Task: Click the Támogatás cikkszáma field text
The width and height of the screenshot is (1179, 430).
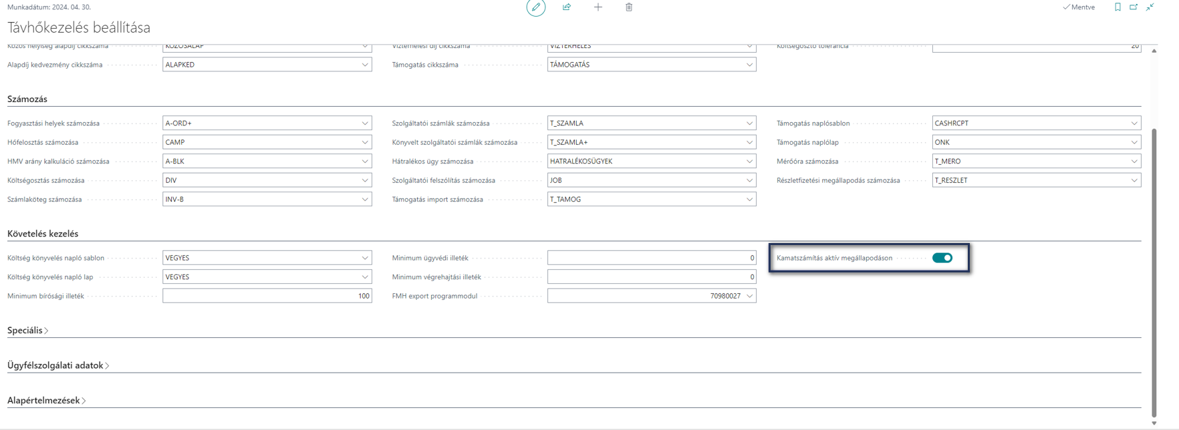Action: pos(569,65)
